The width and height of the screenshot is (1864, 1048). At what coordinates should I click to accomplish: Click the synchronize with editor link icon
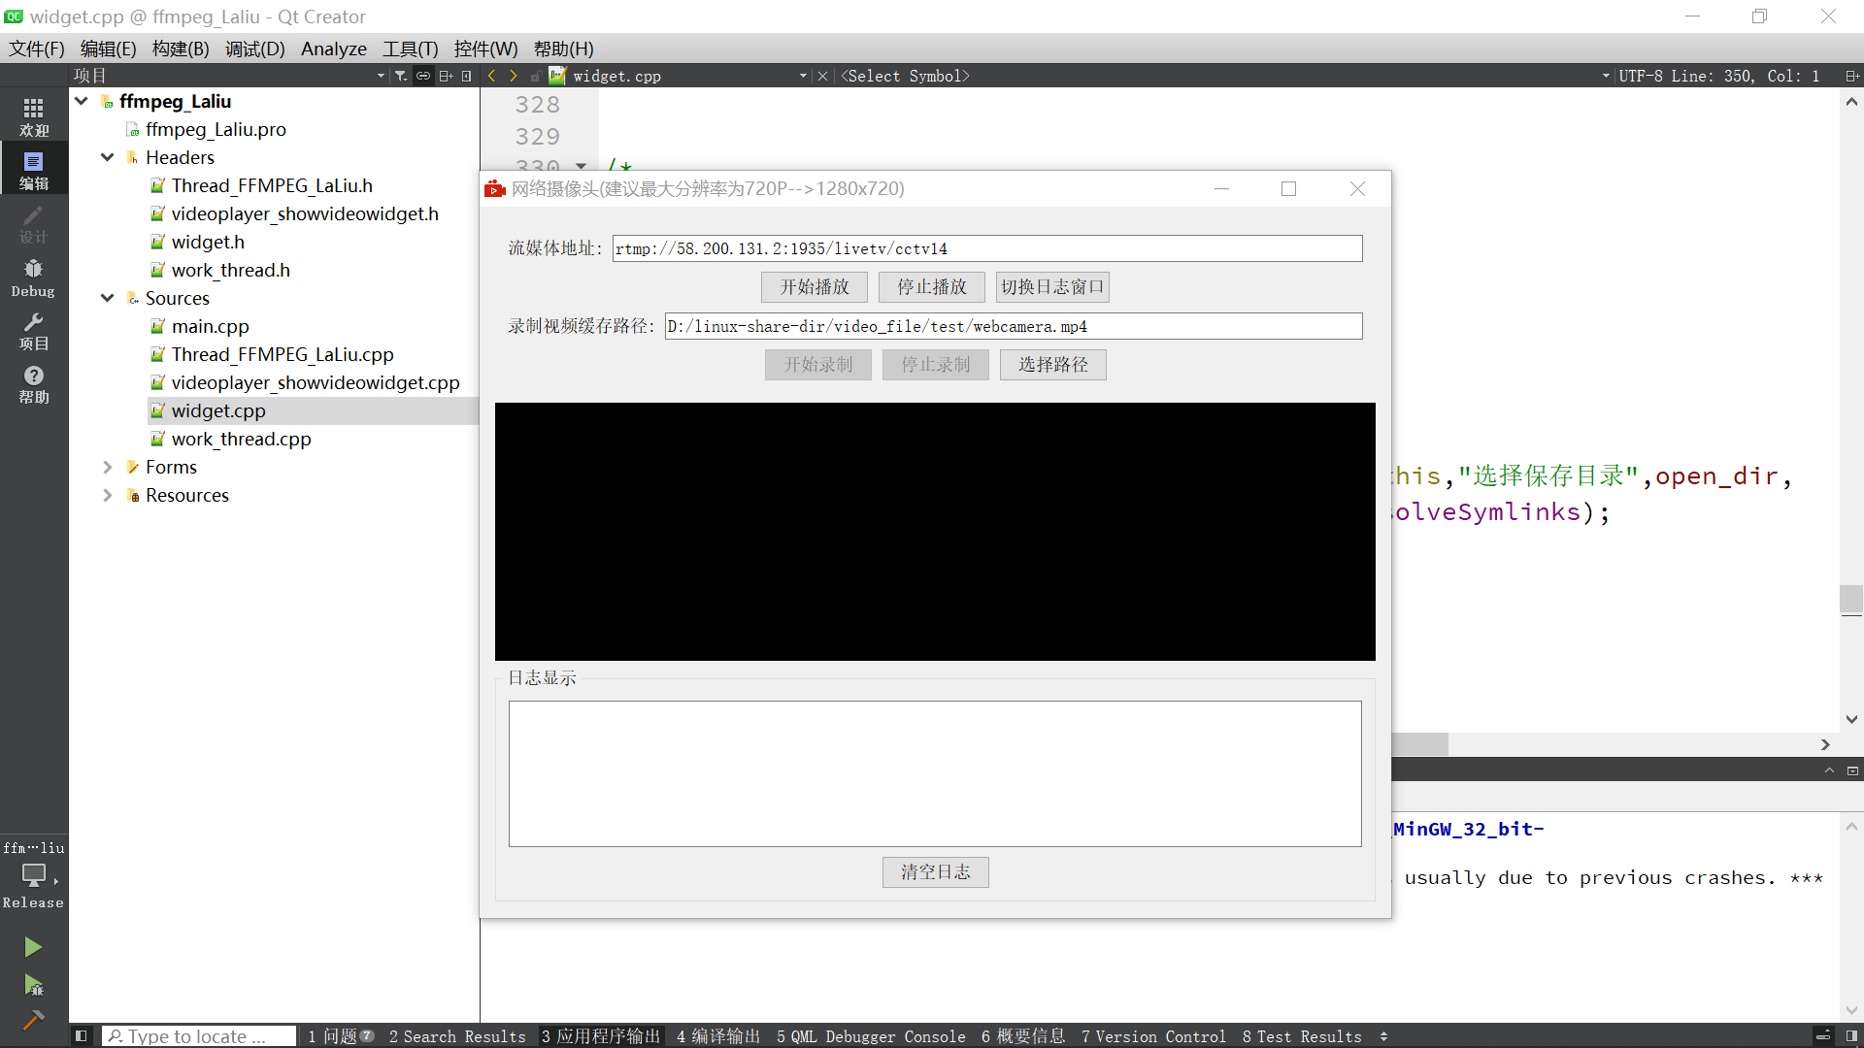tap(423, 76)
